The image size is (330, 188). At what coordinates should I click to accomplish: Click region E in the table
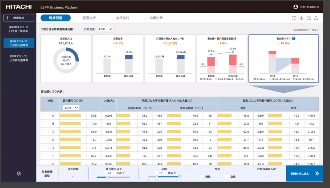53,148
